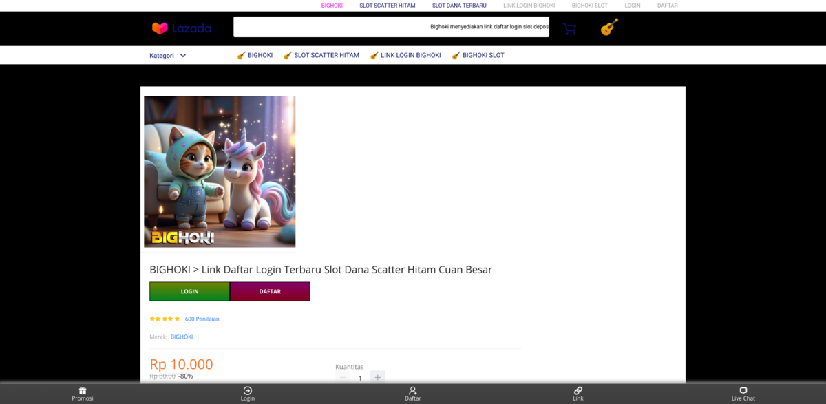
Task: Start Live Chat from bottom bar
Action: point(743,391)
